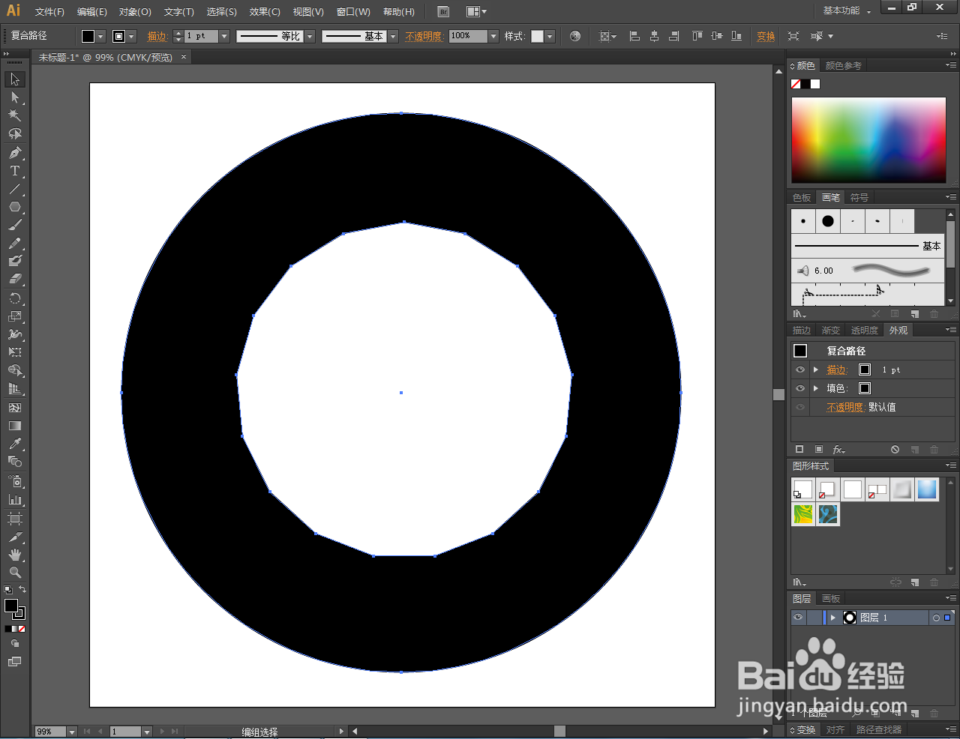Open the 等比 width profile dropdown
This screenshot has height=739, width=960.
click(310, 36)
